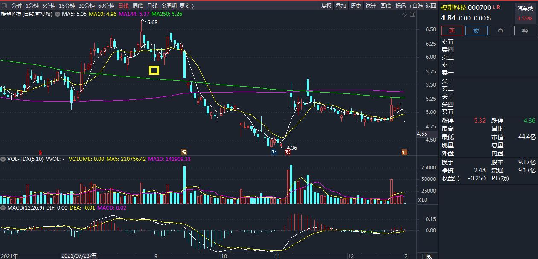Click the stock code 000700
The height and width of the screenshot is (259, 538).
(x=480, y=7)
